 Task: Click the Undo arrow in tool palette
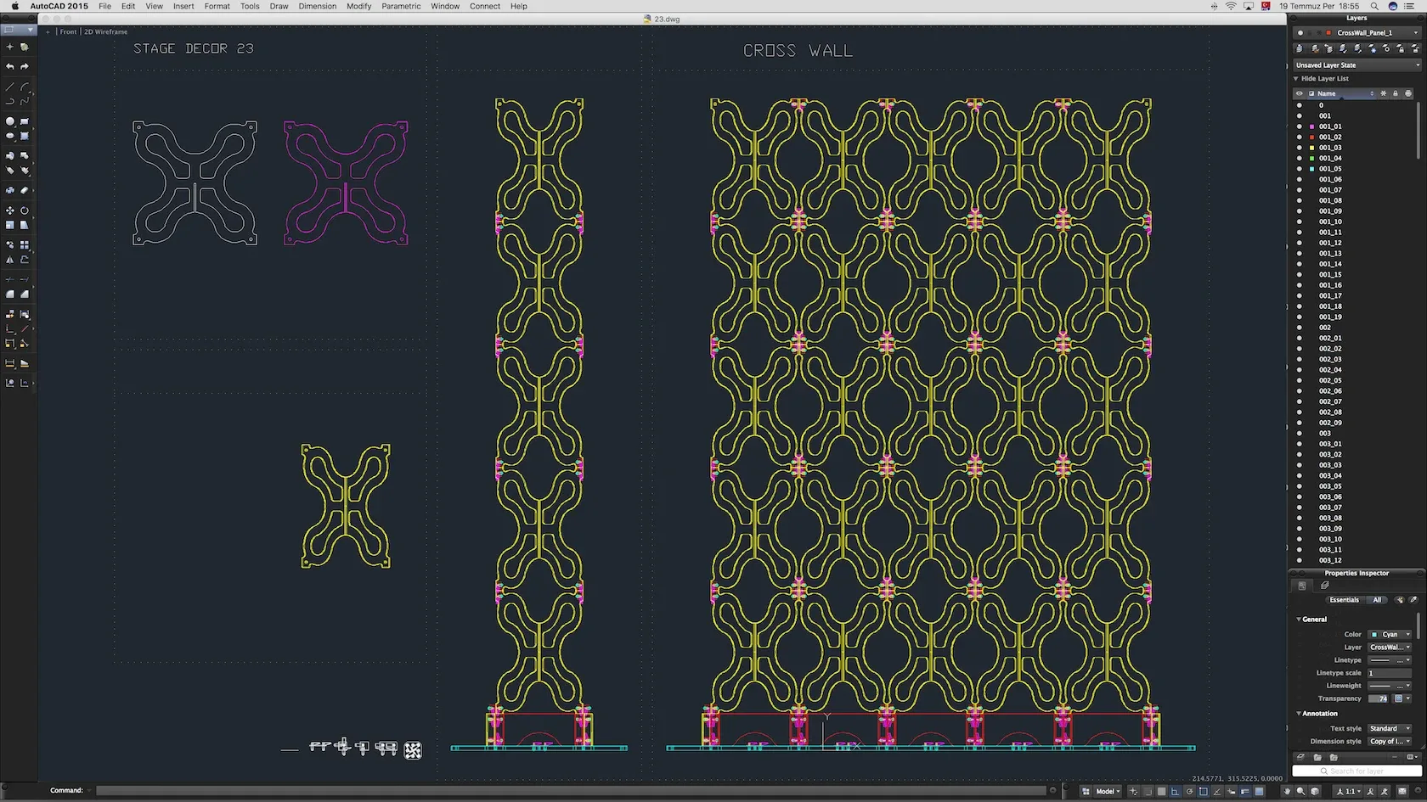[10, 66]
